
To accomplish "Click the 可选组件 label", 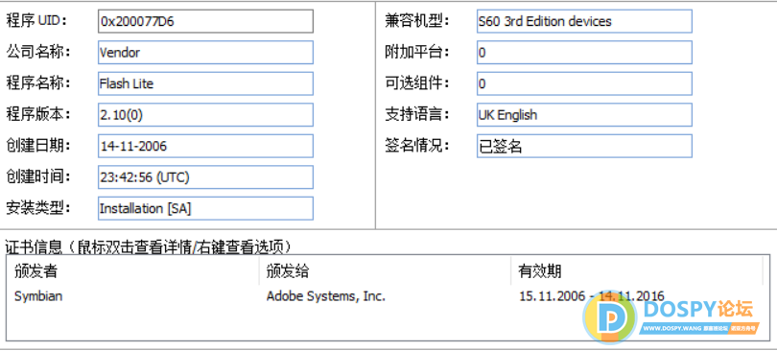I will tap(416, 83).
